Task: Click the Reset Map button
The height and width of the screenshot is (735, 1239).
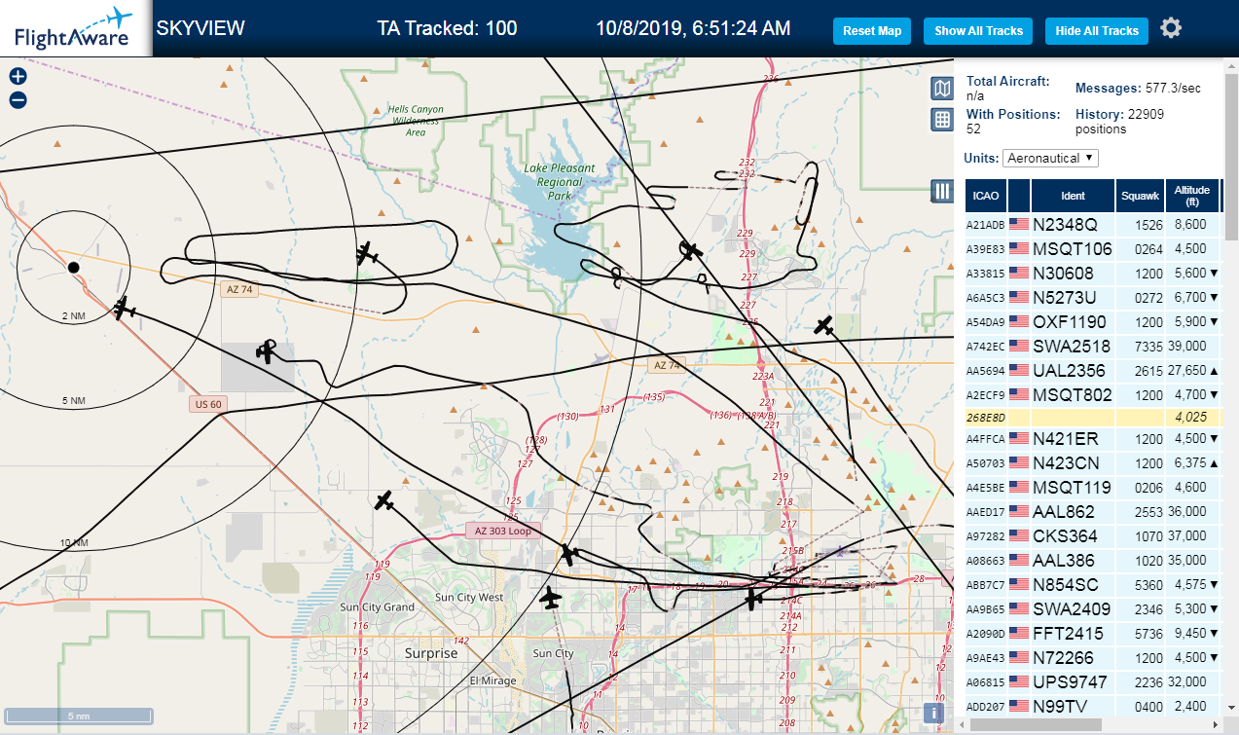Action: click(x=872, y=31)
